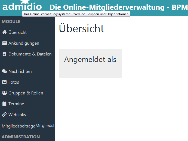
Task: Click the picture icon beside Fotos
Action: pyautogui.click(x=4, y=82)
